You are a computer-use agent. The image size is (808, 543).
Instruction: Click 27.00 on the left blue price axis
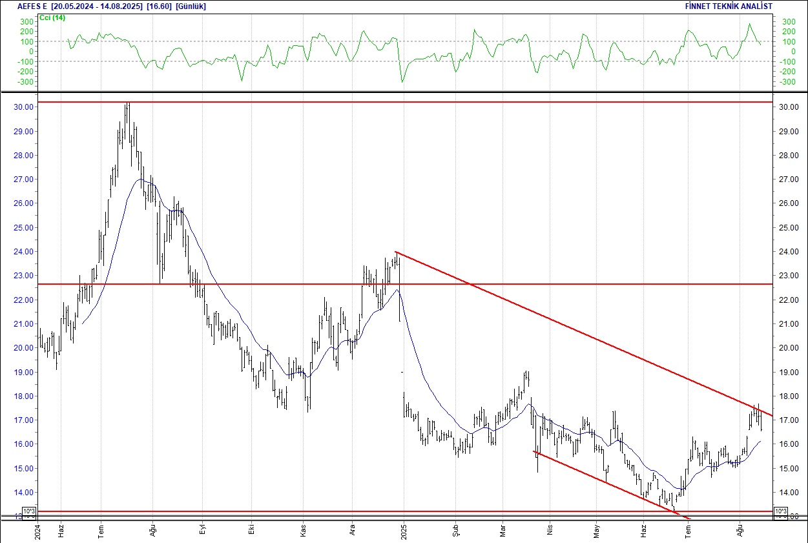pos(23,179)
